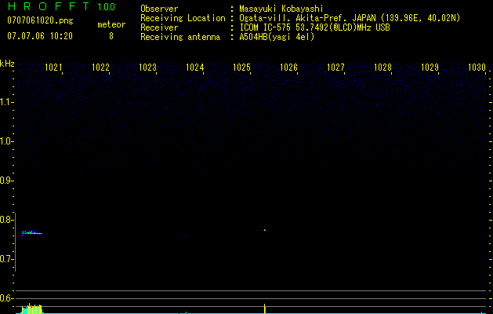Click the ICOM IC-575 receiver text
493x314 pixels.
(x=314, y=27)
